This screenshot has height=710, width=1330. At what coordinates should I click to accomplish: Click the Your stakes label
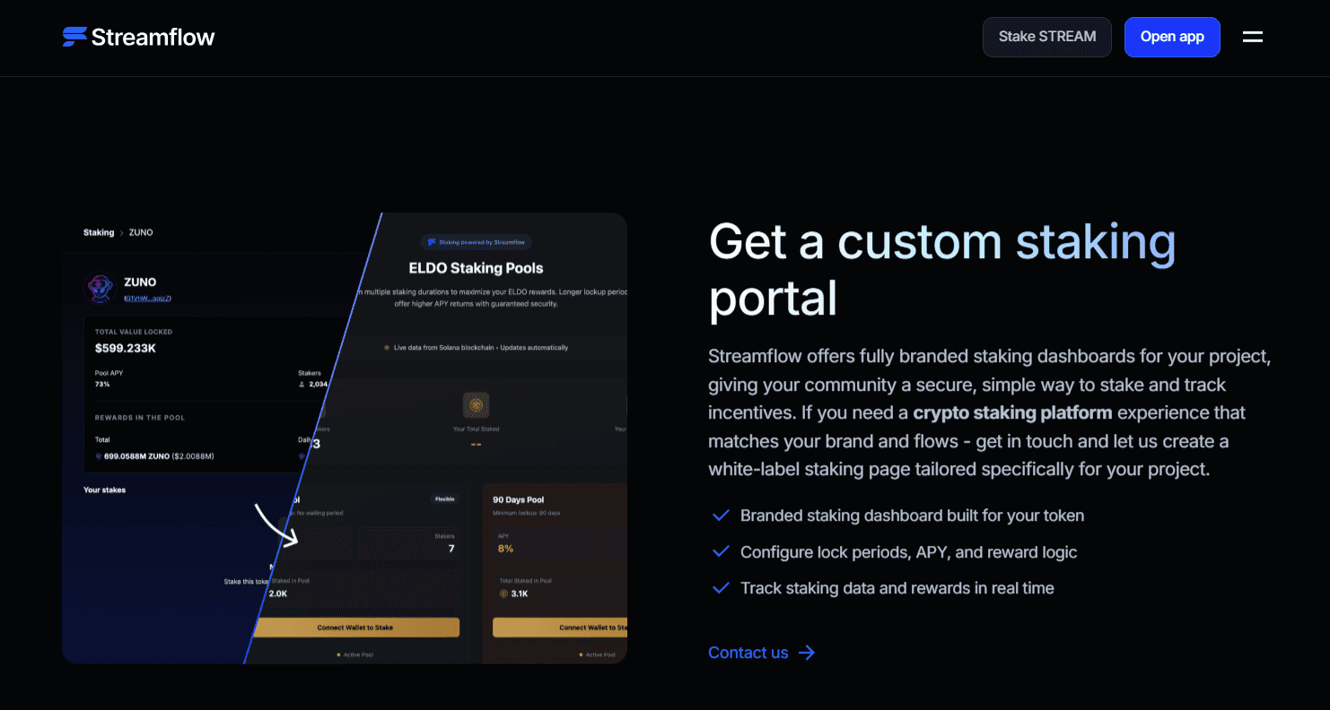click(105, 490)
